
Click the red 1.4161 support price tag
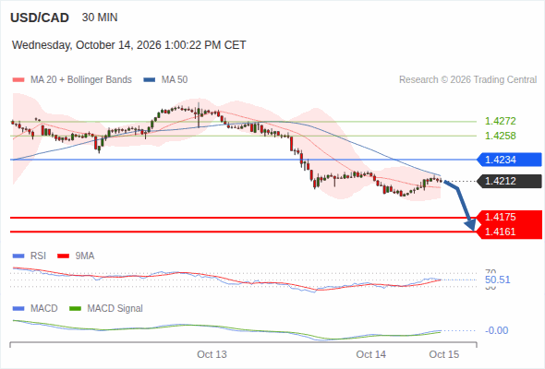509,232
